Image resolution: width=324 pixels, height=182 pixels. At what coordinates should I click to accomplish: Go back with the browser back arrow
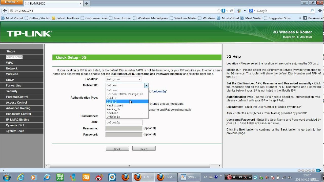(5, 11)
